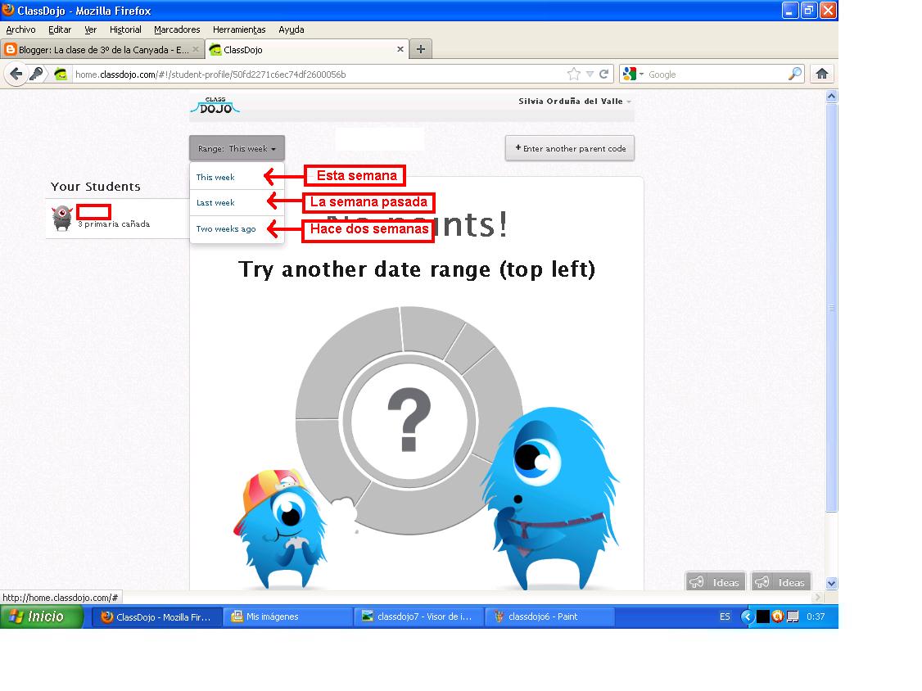The image size is (922, 691).
Task: Click the vertical scrollbar up arrow
Action: point(831,96)
